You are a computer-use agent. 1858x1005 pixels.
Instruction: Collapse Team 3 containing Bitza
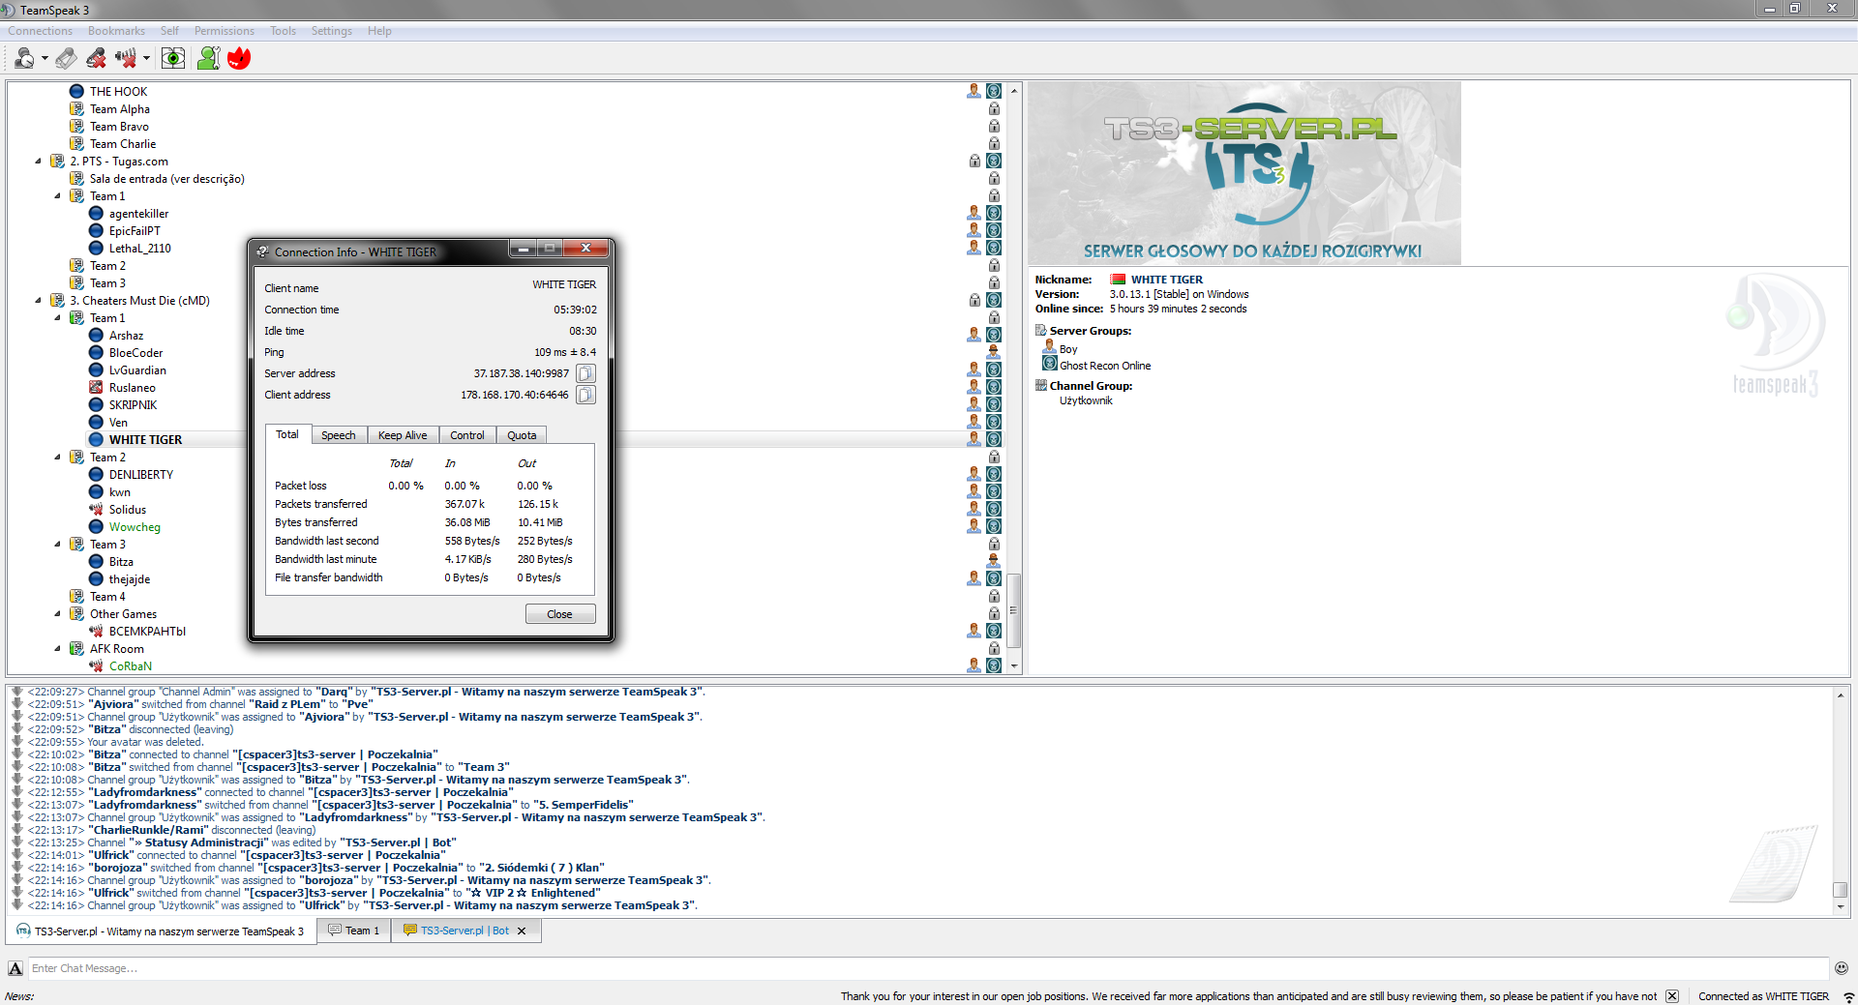click(57, 545)
